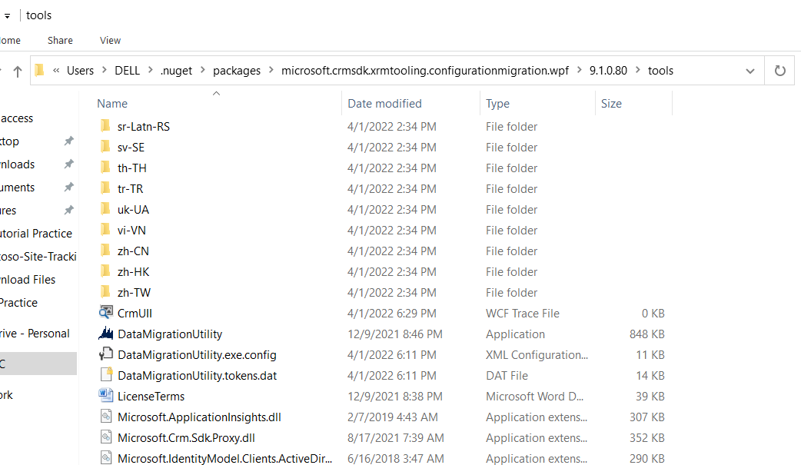The image size is (801, 465).
Task: Sort files by the Name column header
Action: click(x=112, y=104)
